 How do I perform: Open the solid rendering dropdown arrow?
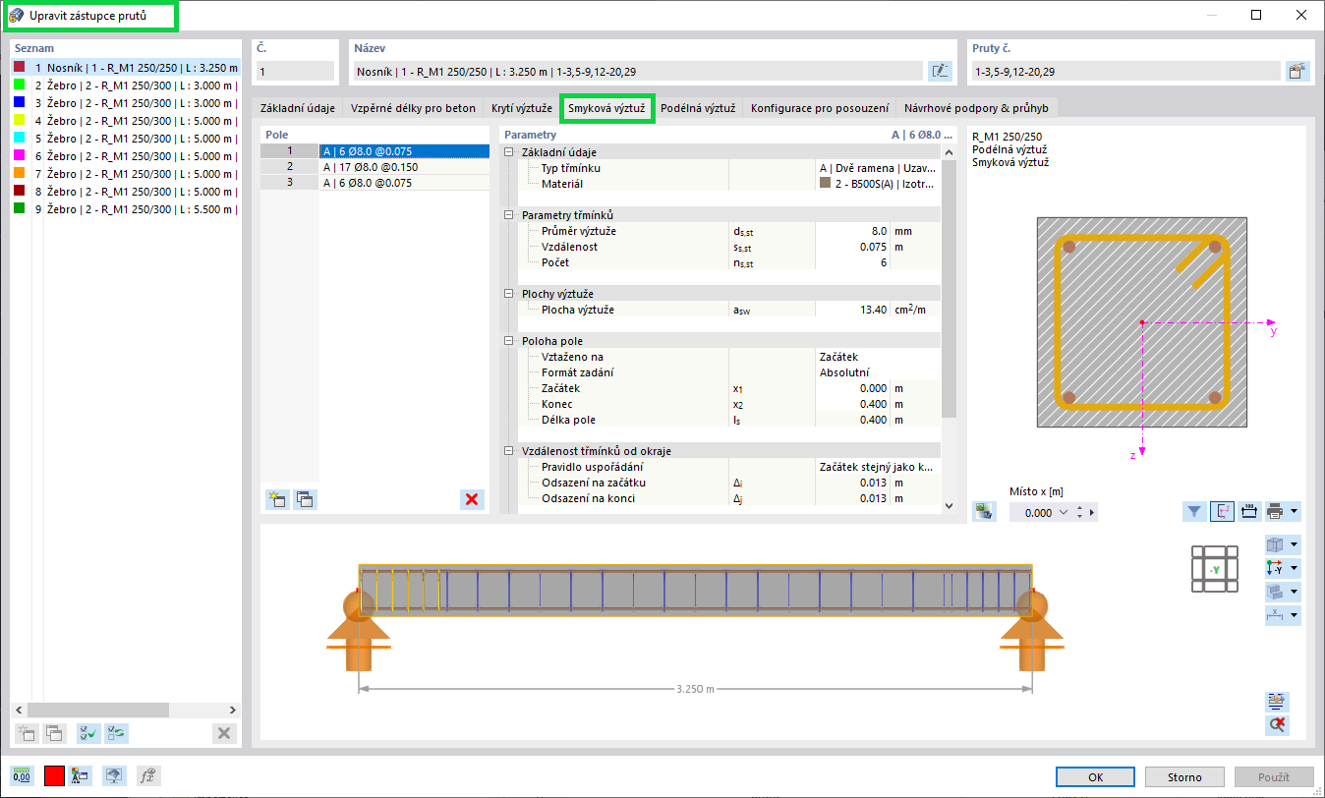point(1295,592)
